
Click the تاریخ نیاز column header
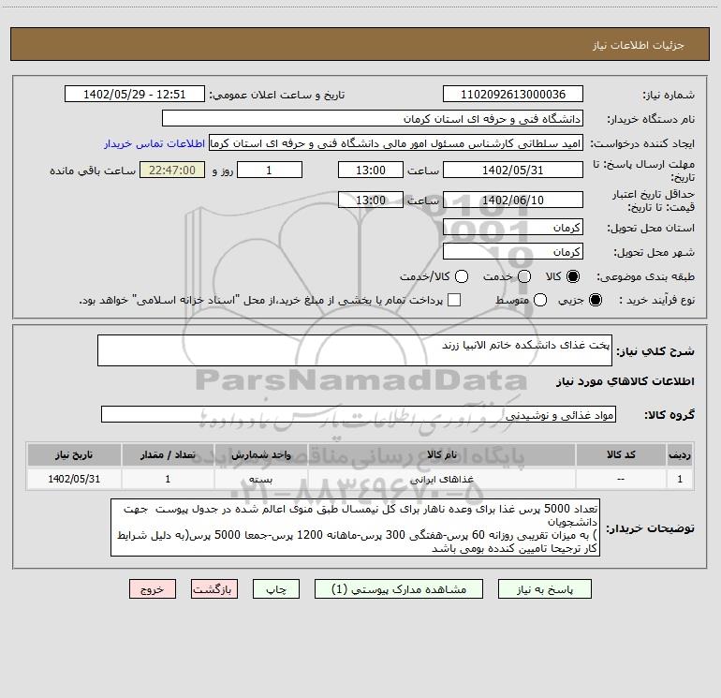tap(74, 454)
